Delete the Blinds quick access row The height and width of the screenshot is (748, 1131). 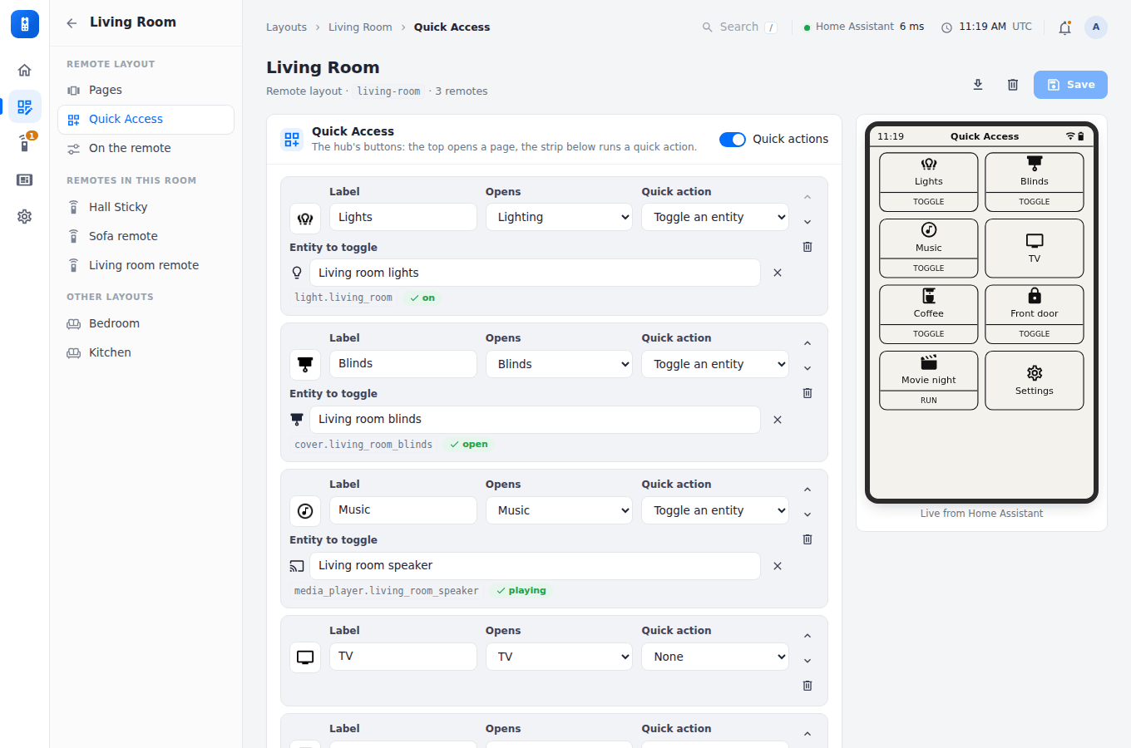click(x=808, y=393)
